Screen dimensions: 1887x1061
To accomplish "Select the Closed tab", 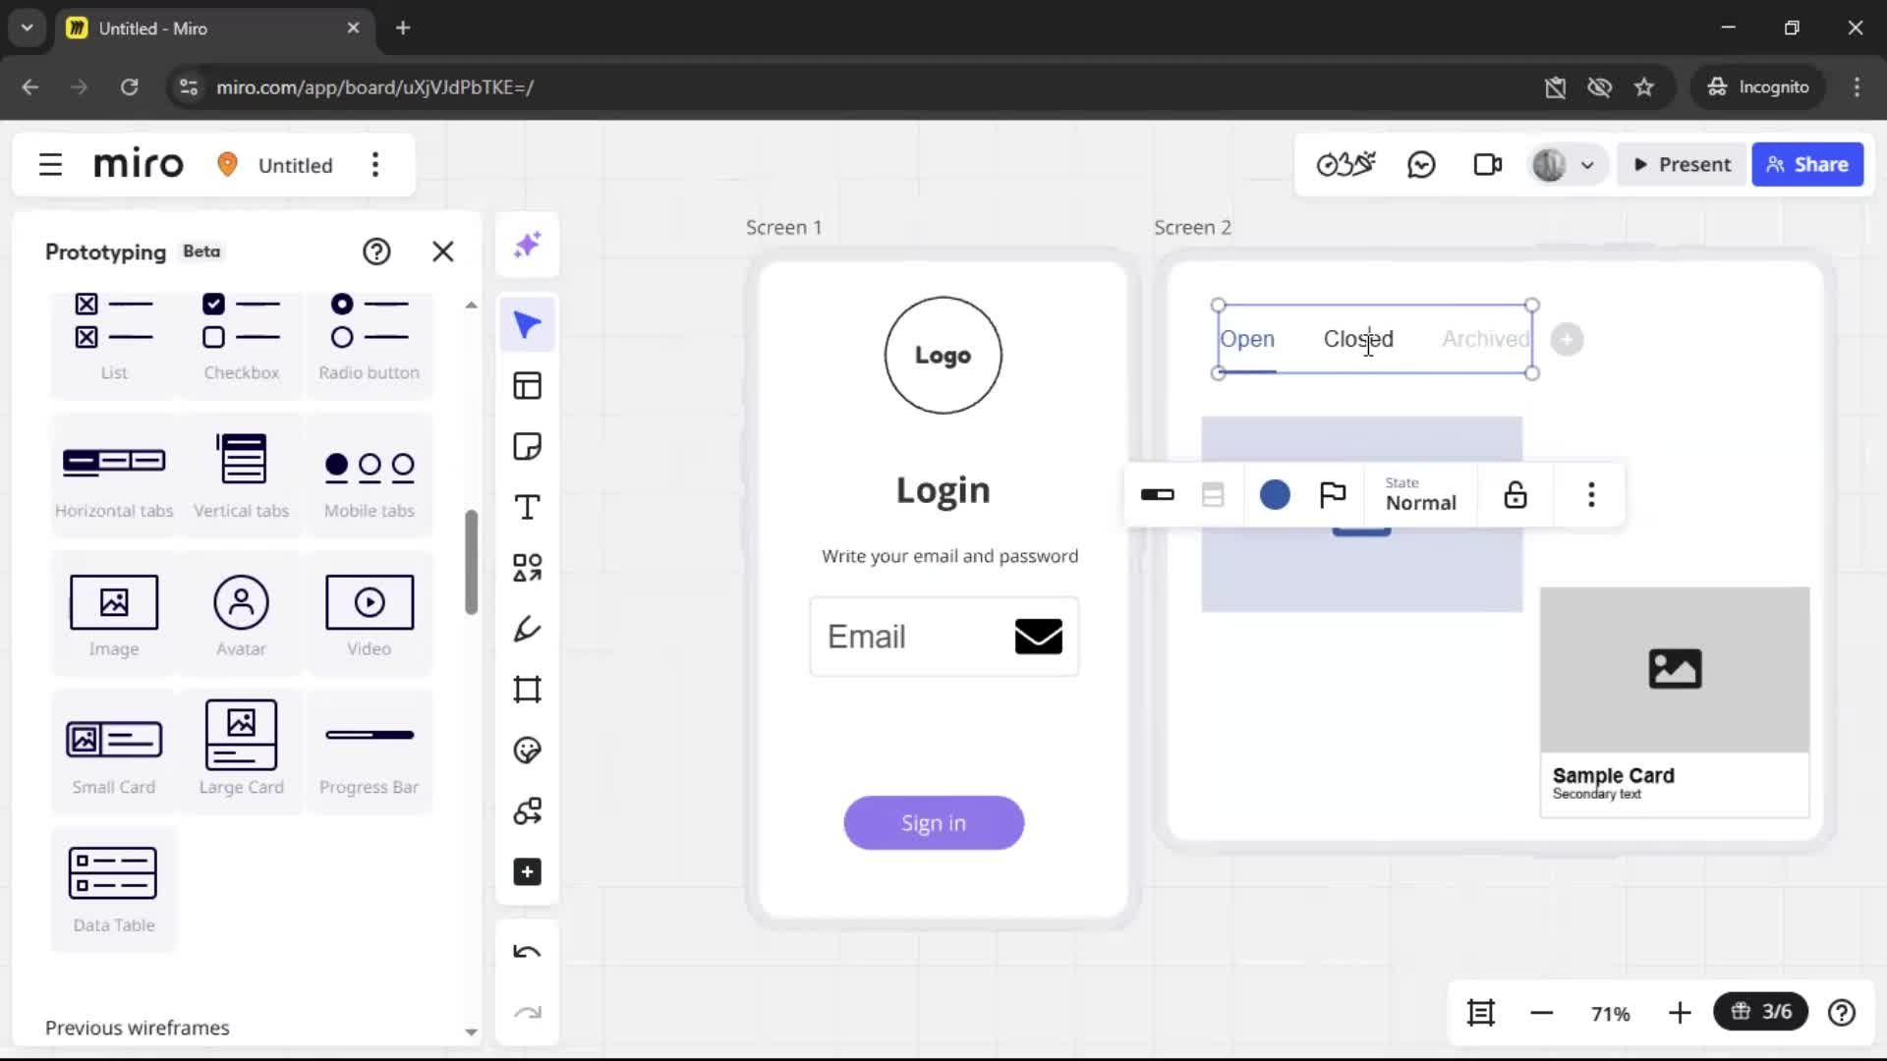I will coord(1358,339).
